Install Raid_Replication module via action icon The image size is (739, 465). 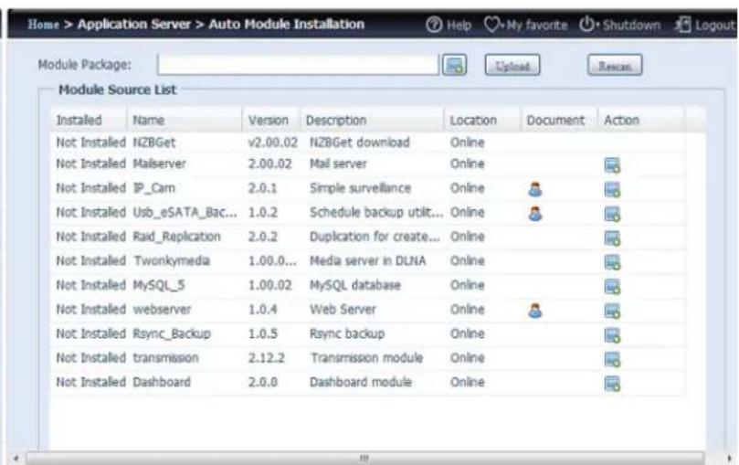point(612,238)
